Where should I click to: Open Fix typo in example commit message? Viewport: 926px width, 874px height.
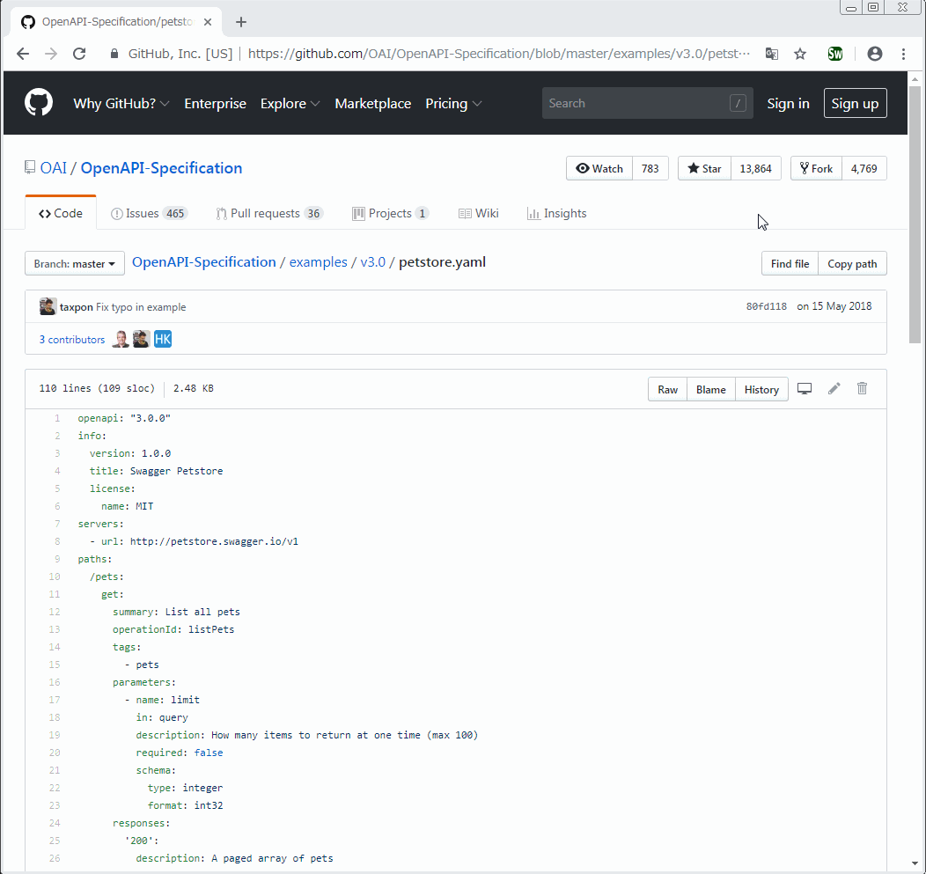pyautogui.click(x=141, y=307)
